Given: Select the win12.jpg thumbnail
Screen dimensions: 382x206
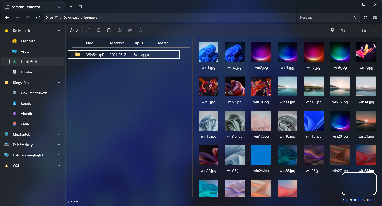Looking at the screenshot, I should [314, 86].
